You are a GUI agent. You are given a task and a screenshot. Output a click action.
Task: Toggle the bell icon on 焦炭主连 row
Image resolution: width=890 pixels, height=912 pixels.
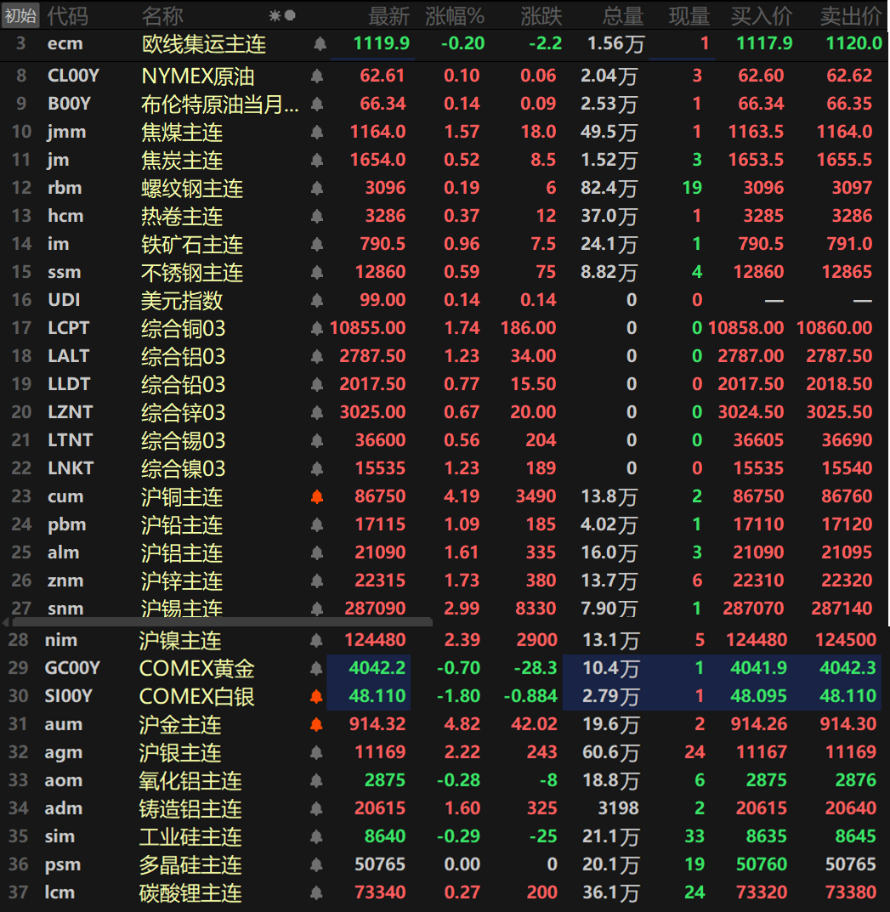[317, 160]
